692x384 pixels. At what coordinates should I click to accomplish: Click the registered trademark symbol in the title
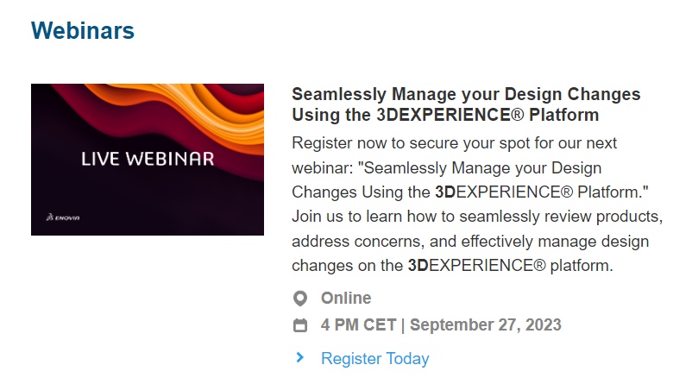pyautogui.click(x=518, y=116)
